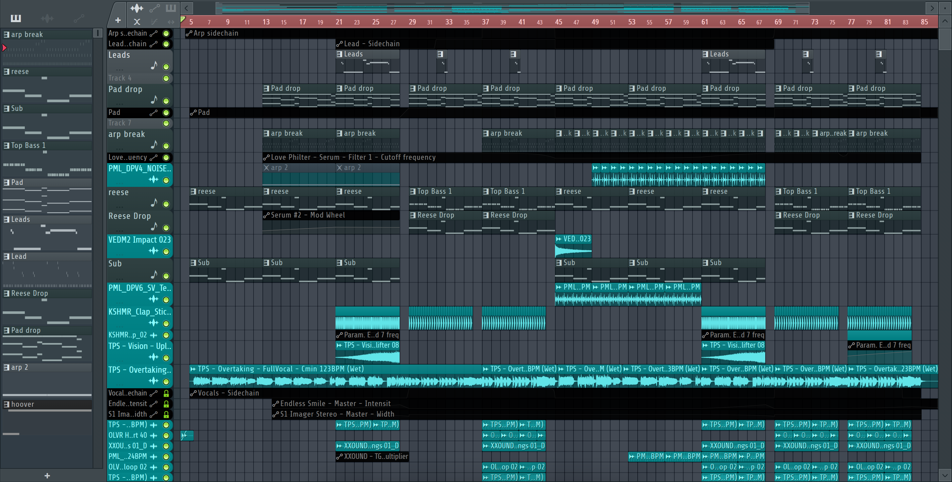Show only automation clips in picker panel

(79, 18)
